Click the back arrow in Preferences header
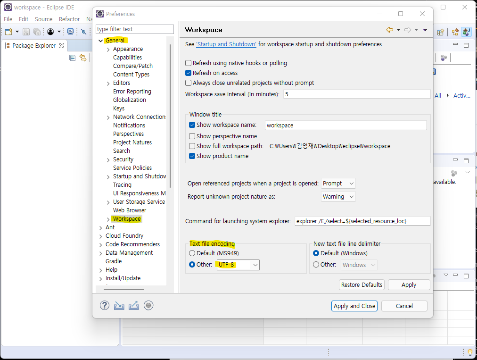 (390, 30)
